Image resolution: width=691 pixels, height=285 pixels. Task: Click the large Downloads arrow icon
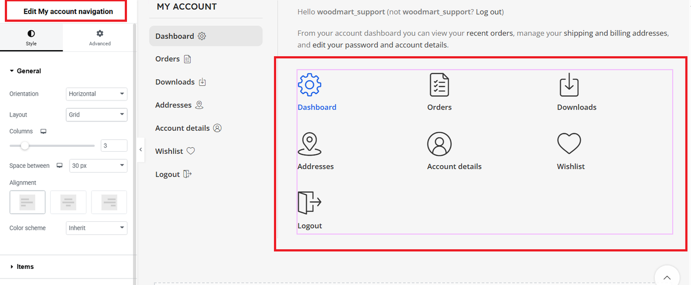pyautogui.click(x=569, y=85)
